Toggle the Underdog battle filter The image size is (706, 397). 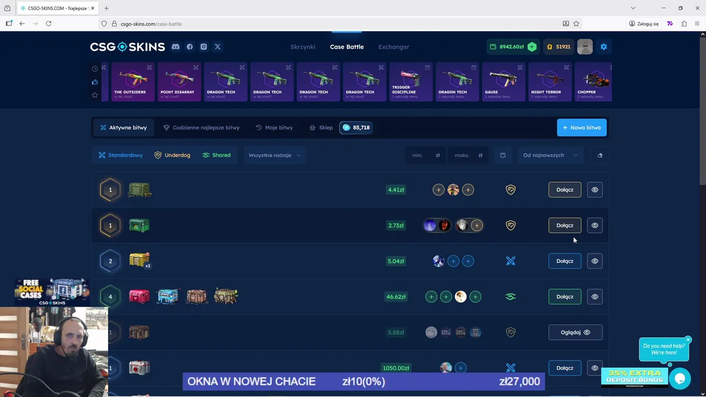(x=172, y=155)
